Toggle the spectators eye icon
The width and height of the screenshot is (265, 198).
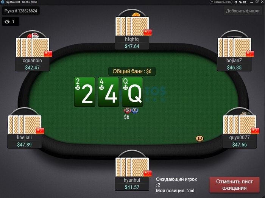pos(7,22)
